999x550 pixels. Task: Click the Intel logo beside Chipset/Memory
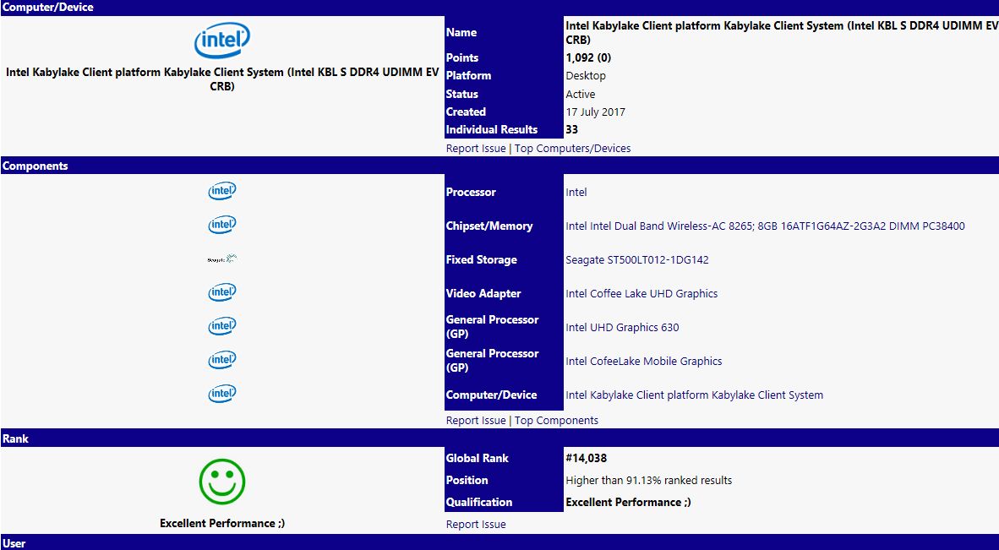pyautogui.click(x=221, y=224)
